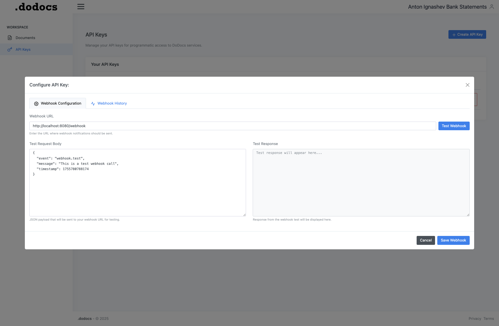Image resolution: width=499 pixels, height=326 pixels.
Task: Click the plus icon on Create API Key
Action: click(x=453, y=34)
